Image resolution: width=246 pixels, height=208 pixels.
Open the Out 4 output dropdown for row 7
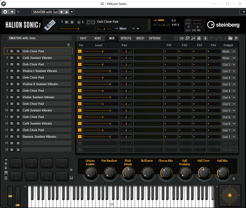pyautogui.click(x=229, y=91)
